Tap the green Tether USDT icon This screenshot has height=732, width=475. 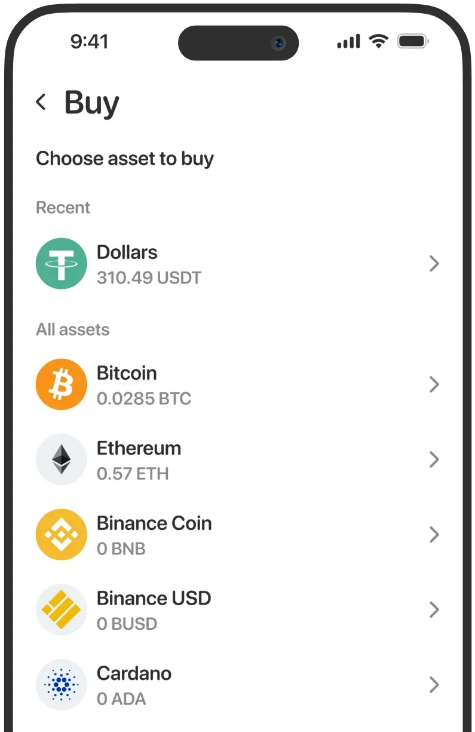[62, 264]
